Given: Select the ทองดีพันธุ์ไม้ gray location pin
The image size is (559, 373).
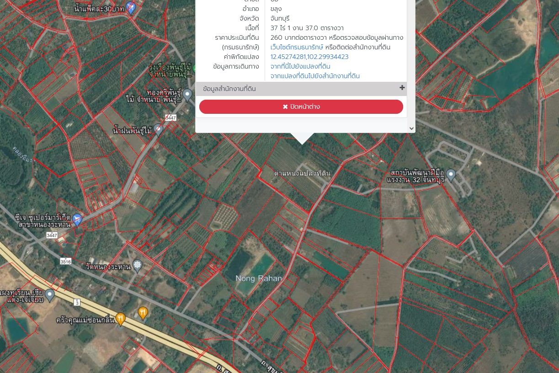Looking at the screenshot, I should pyautogui.click(x=187, y=95).
